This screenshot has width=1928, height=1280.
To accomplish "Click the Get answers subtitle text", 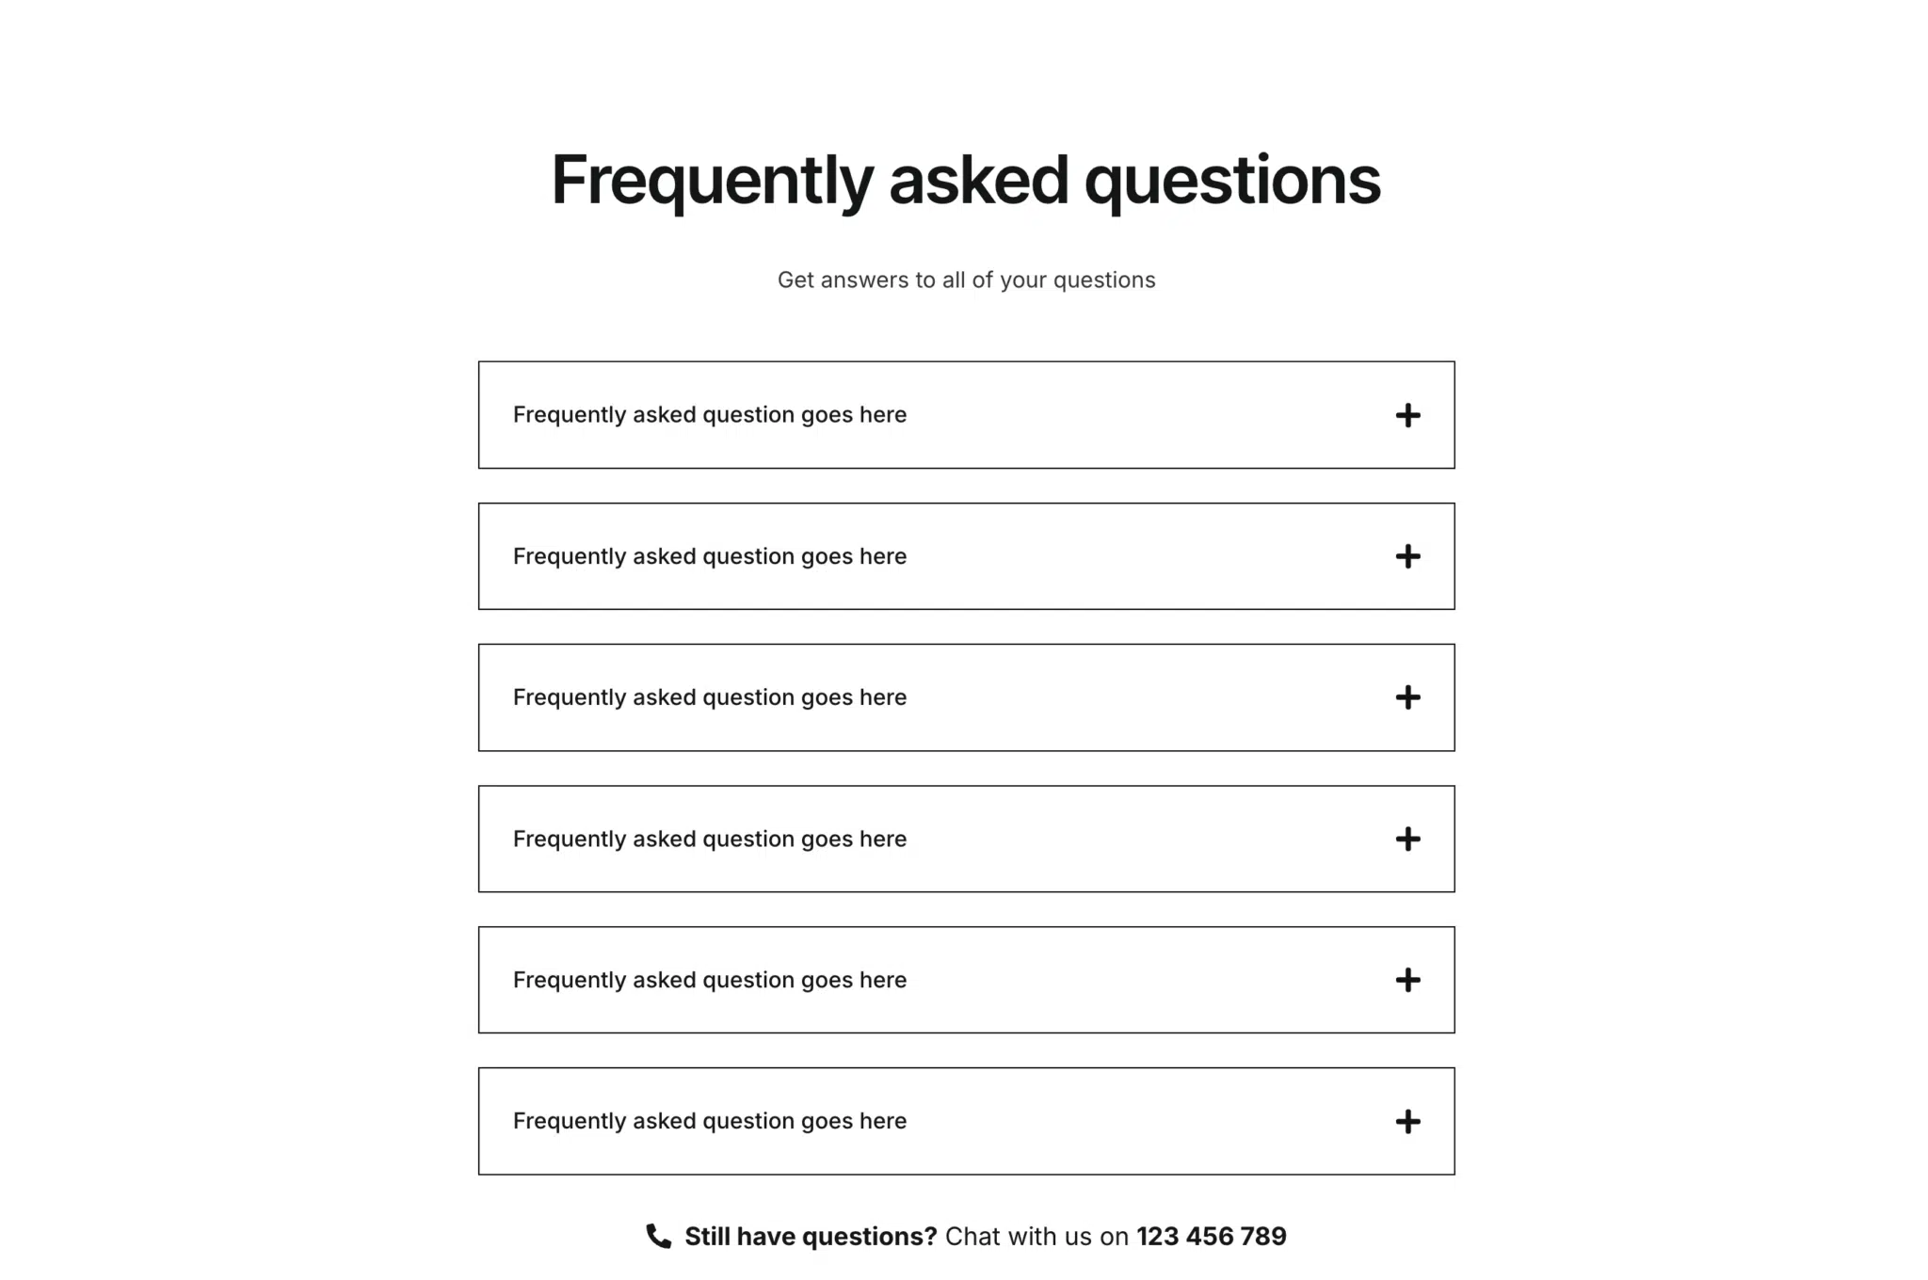I will point(964,280).
